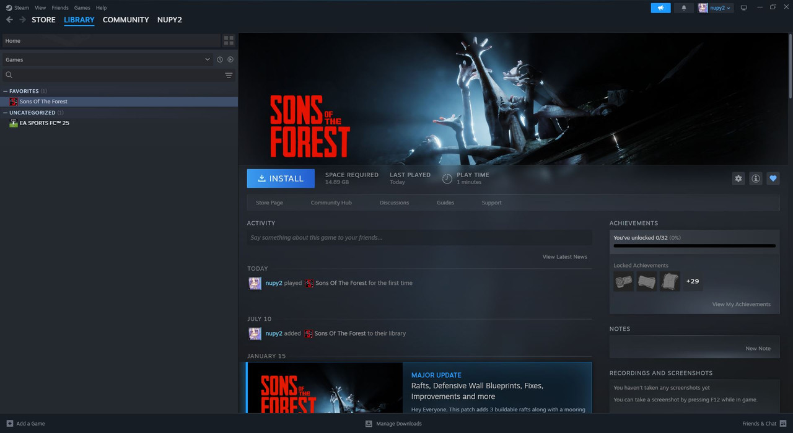The image size is (793, 433).
Task: Go back with the left arrow
Action: (x=9, y=20)
